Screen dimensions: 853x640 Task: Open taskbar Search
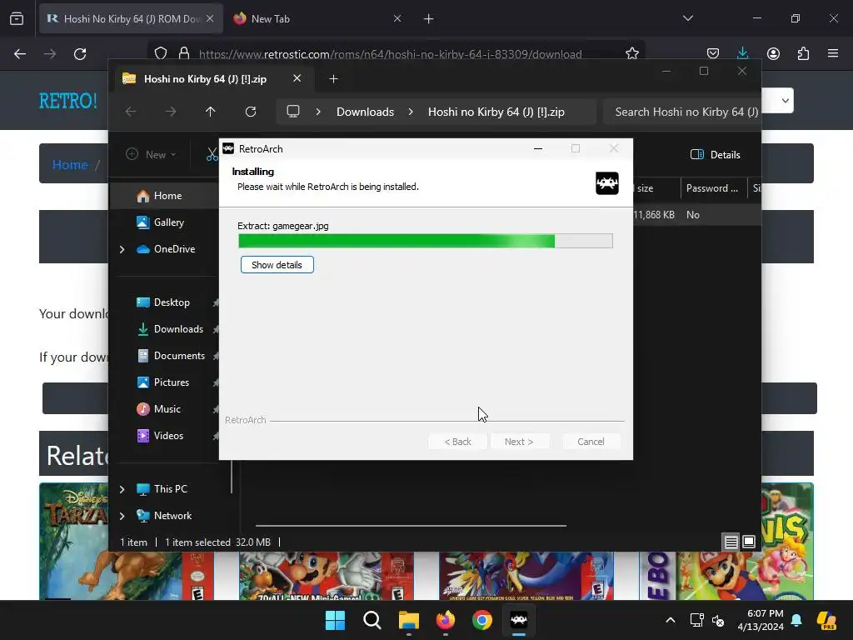click(372, 620)
